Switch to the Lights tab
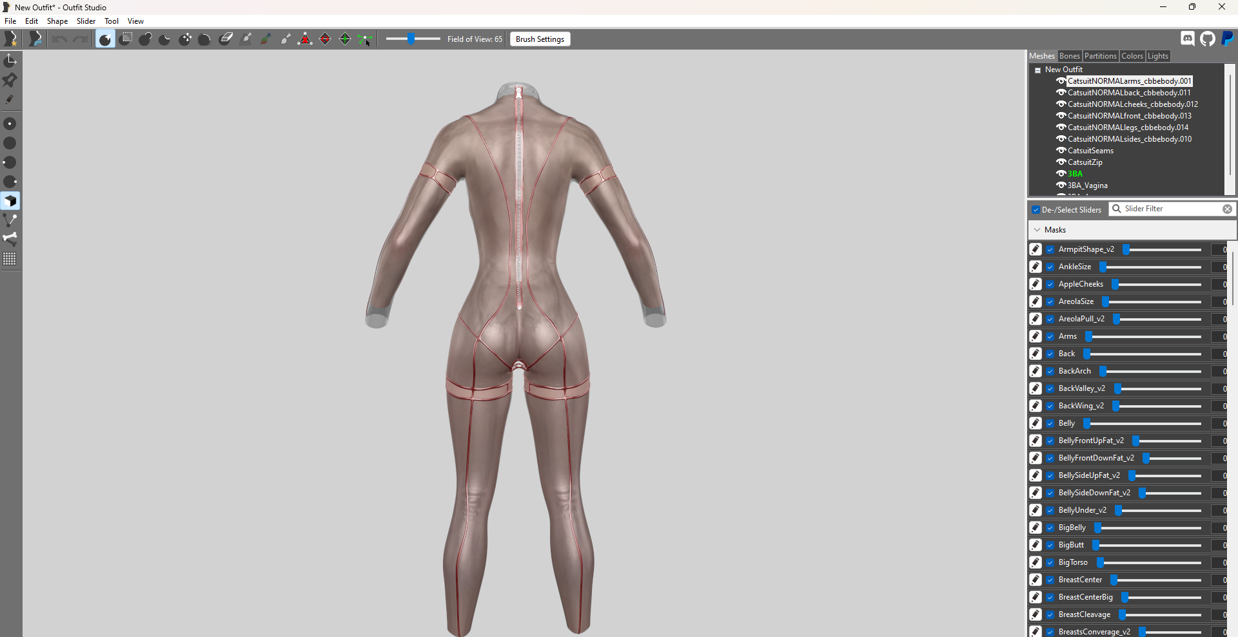The height and width of the screenshot is (637, 1238). pos(1157,56)
